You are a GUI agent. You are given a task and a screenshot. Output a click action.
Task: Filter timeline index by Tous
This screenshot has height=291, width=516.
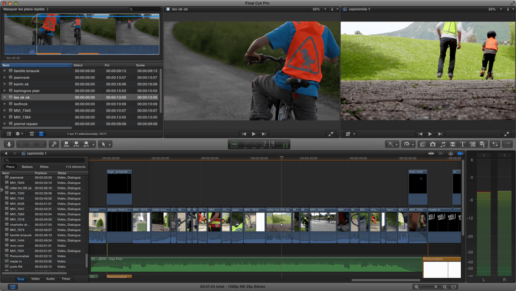point(20,279)
